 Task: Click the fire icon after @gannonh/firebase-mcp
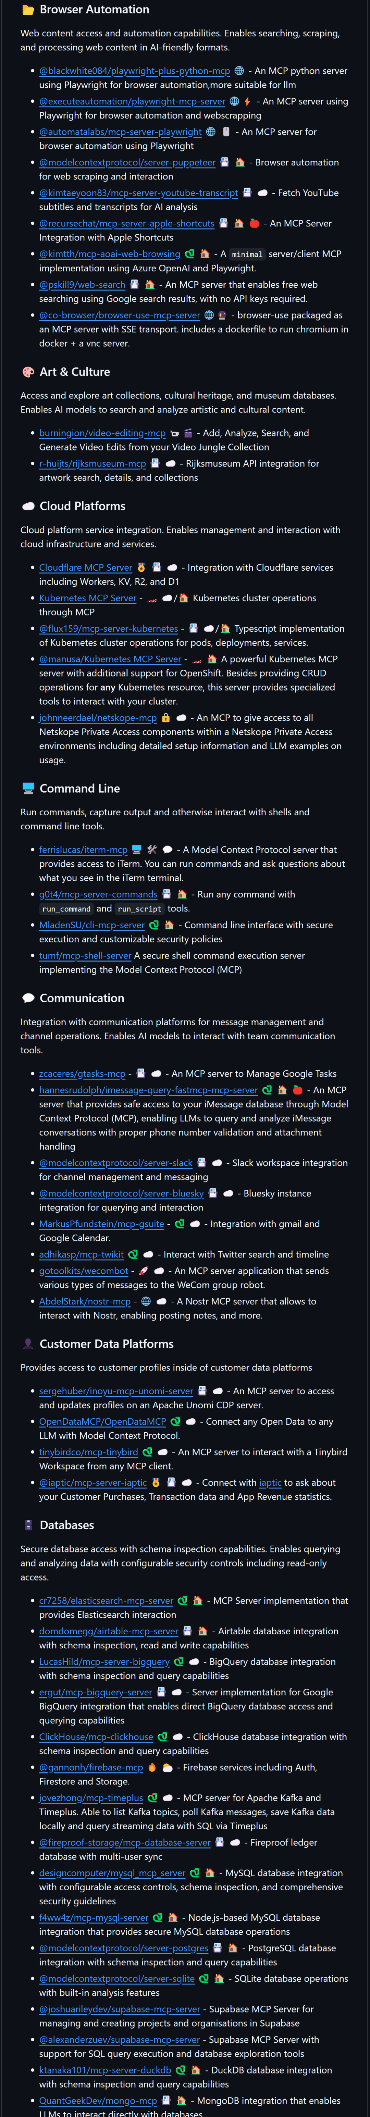coord(152,1767)
